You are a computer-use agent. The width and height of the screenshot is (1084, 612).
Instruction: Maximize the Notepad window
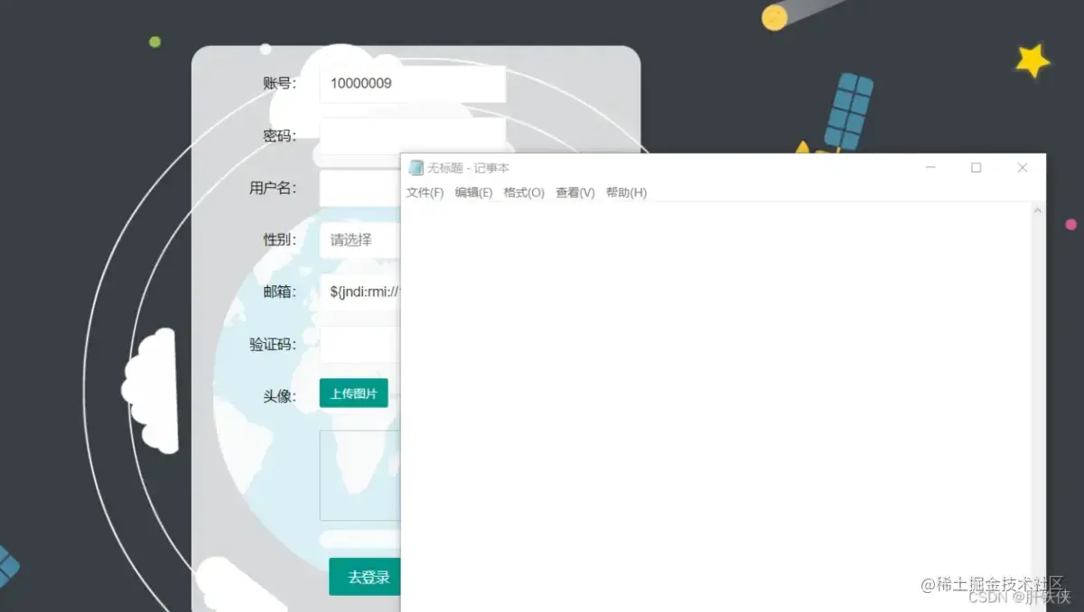(x=976, y=168)
